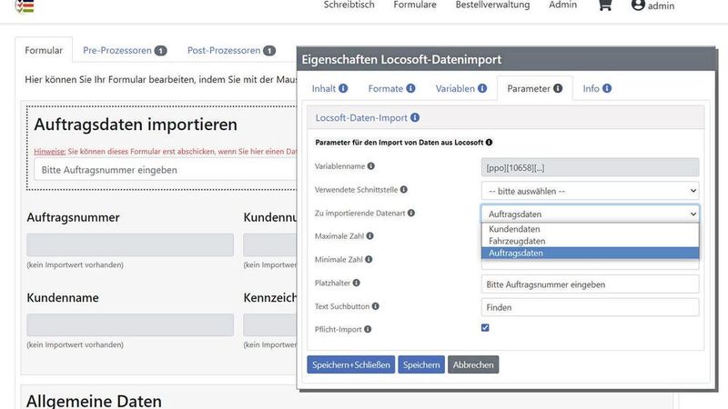Select the Parameter tab
728x409 pixels.
click(x=529, y=88)
